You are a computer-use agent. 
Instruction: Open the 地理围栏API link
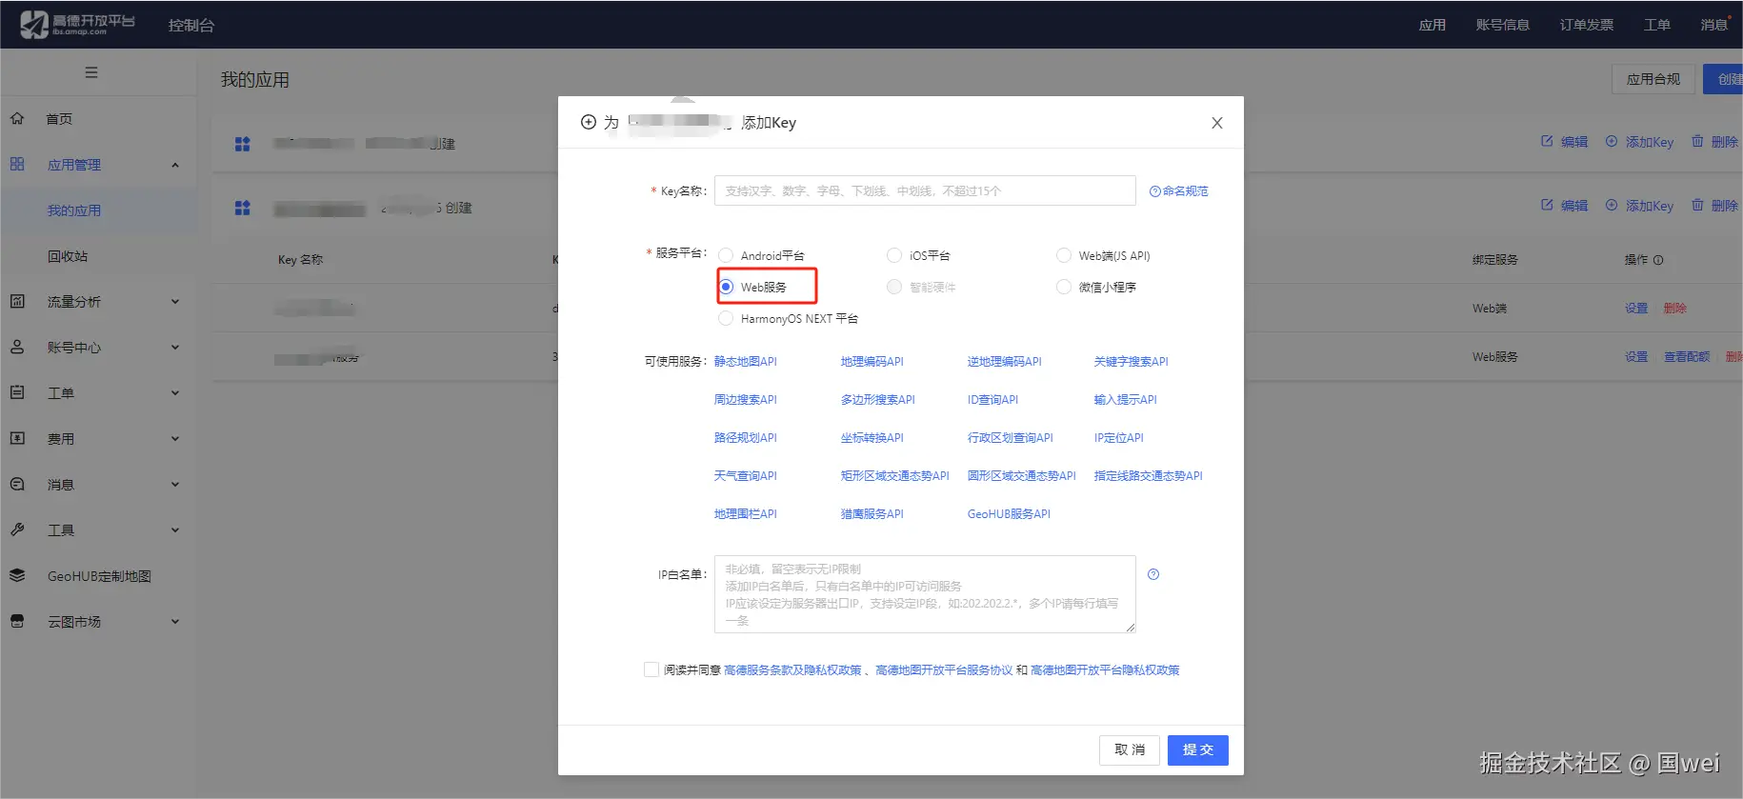tap(746, 513)
